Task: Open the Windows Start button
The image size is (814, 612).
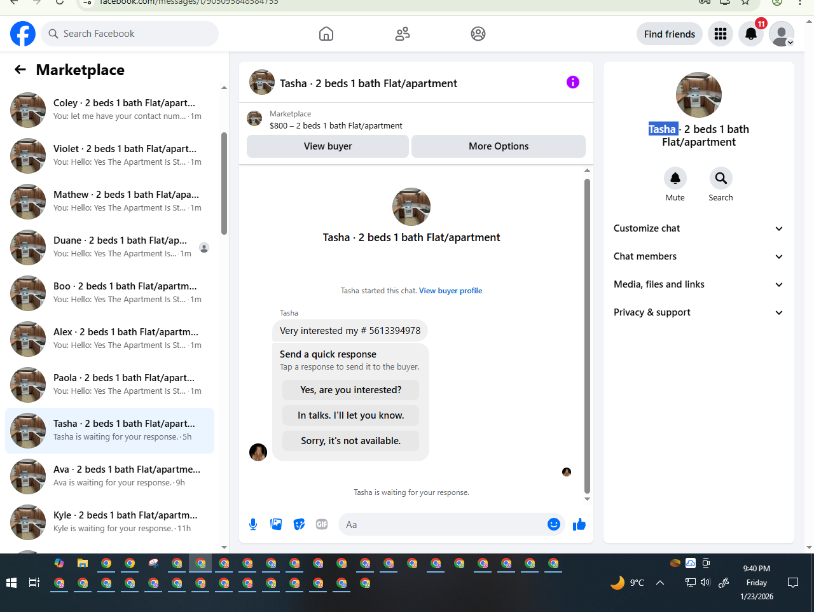Action: pos(11,583)
